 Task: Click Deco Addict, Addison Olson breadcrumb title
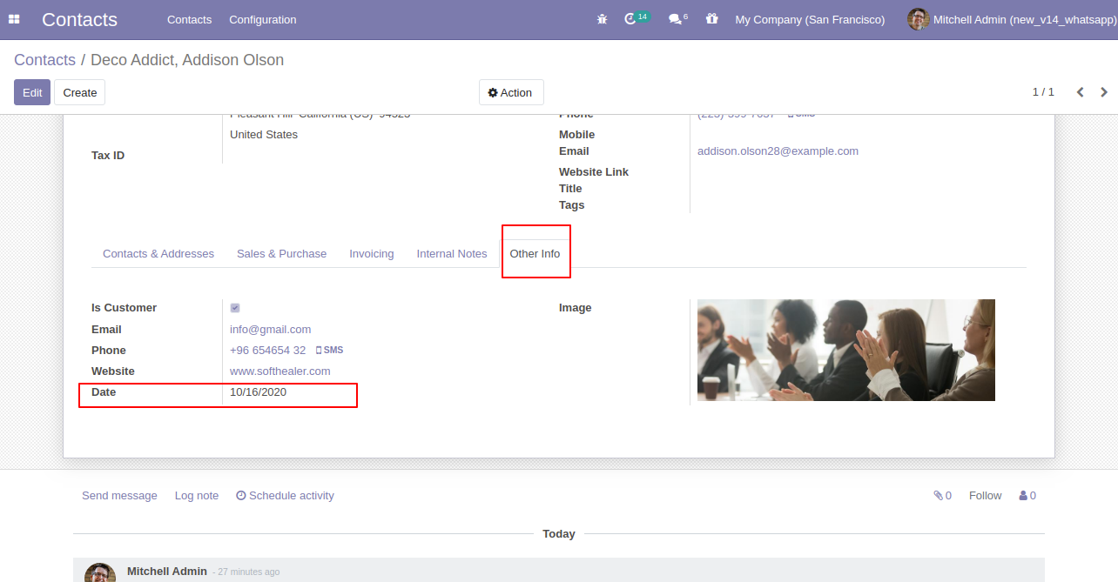coord(187,60)
